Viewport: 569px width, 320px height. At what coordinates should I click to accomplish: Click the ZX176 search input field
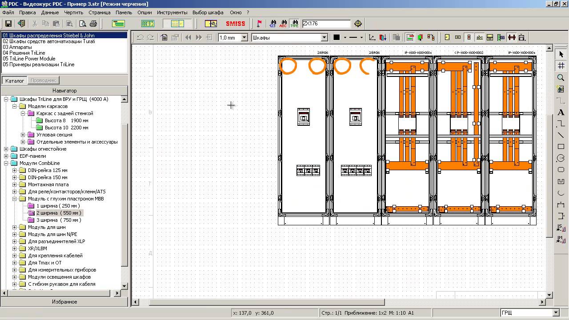(x=326, y=24)
